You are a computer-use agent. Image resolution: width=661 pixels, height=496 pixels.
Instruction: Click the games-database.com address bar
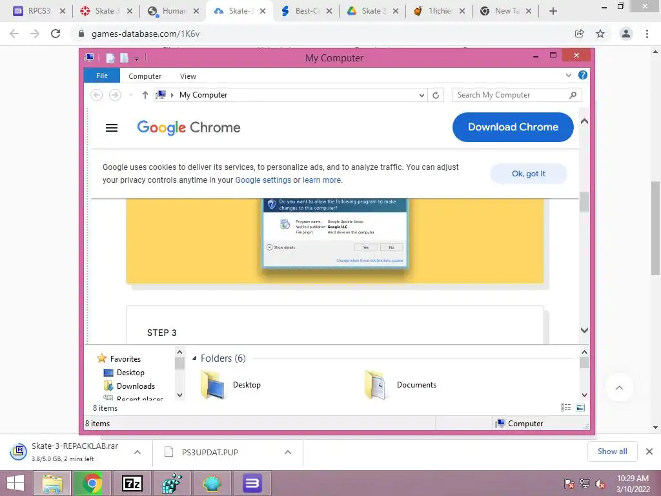coord(320,34)
